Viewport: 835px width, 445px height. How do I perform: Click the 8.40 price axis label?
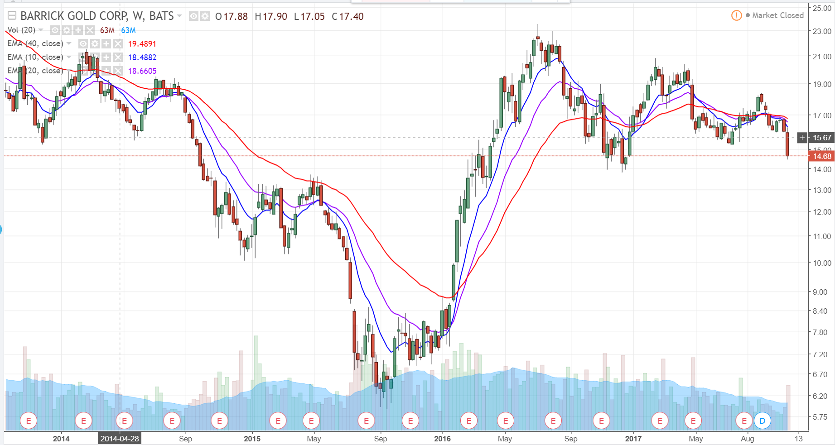tap(821, 311)
